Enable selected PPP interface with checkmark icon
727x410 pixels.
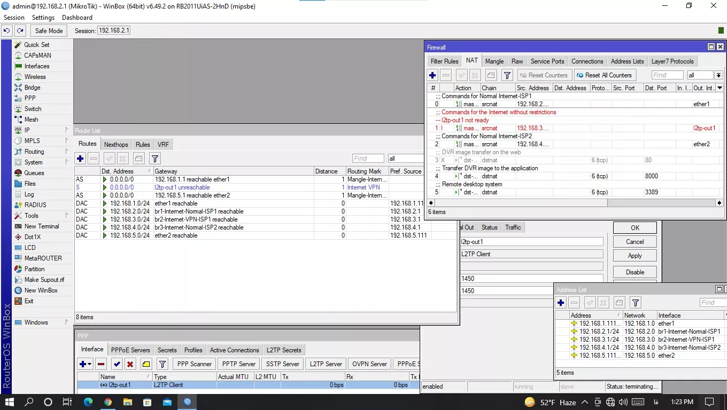click(x=117, y=364)
